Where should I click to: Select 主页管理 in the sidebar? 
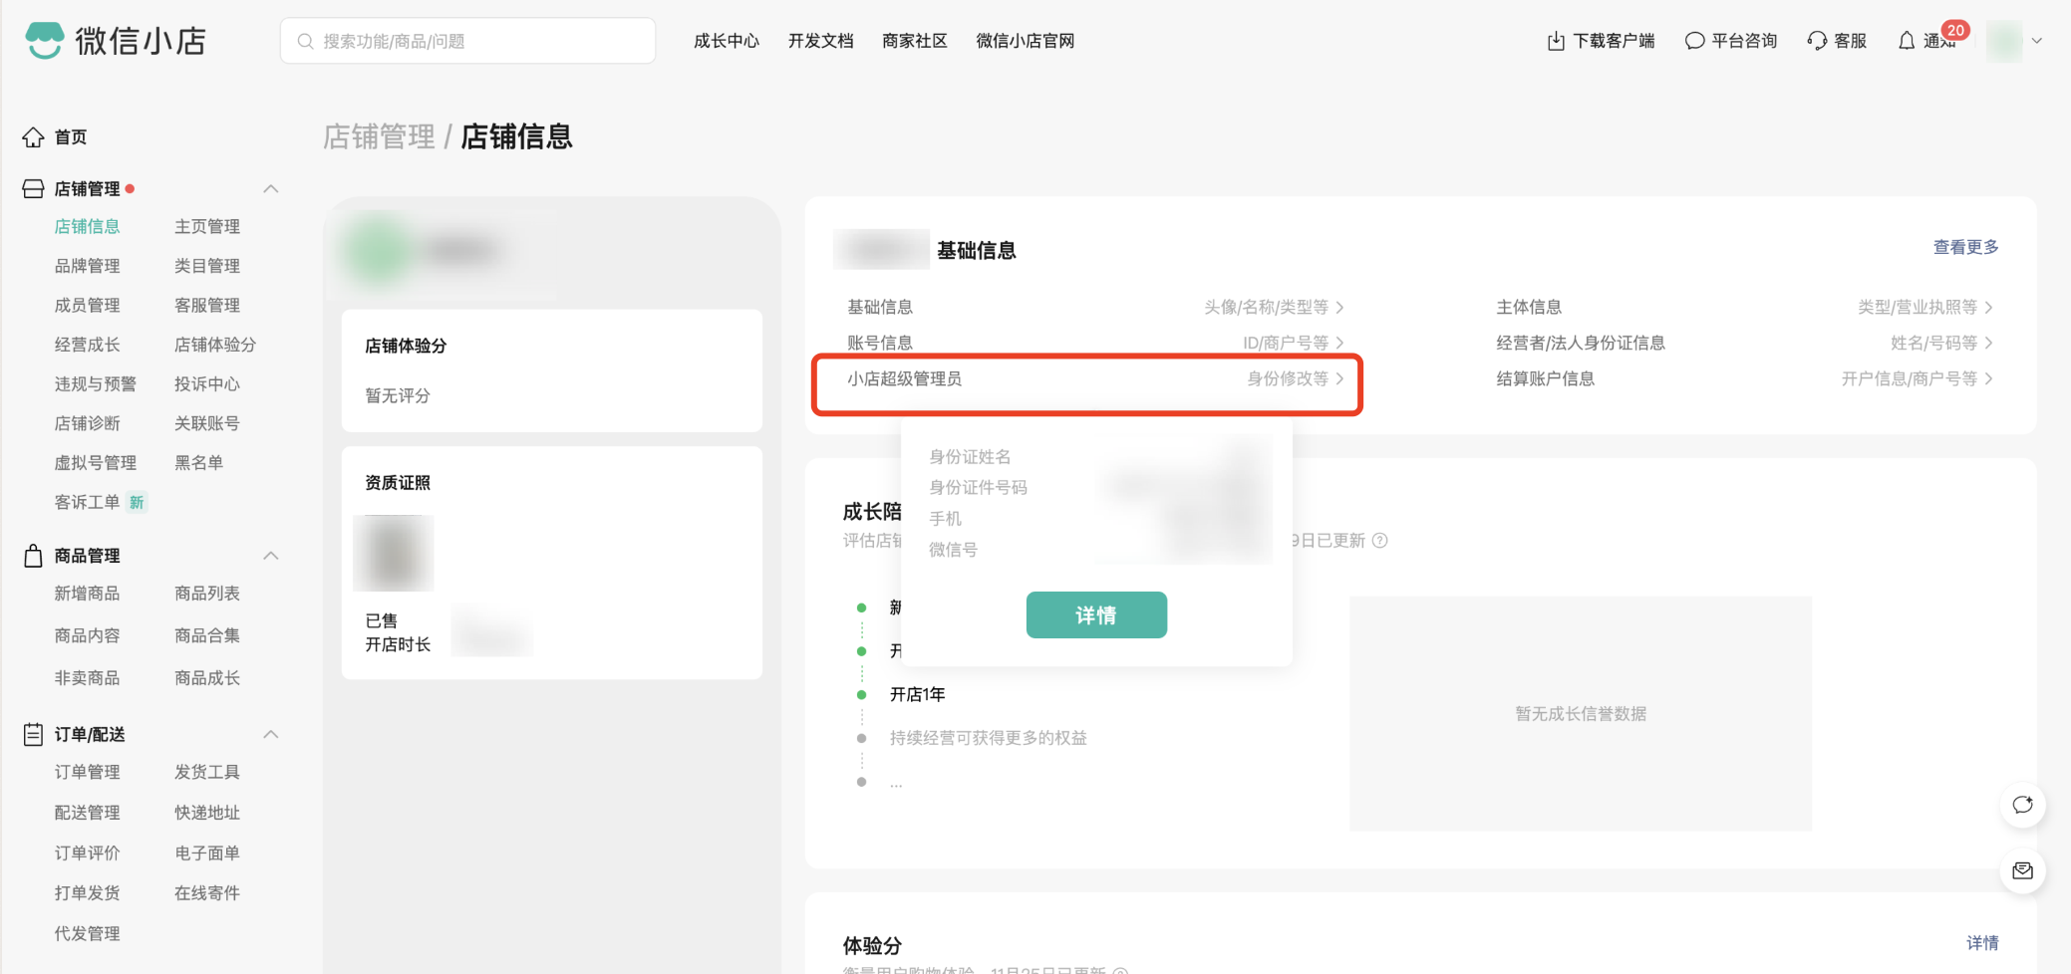(207, 227)
